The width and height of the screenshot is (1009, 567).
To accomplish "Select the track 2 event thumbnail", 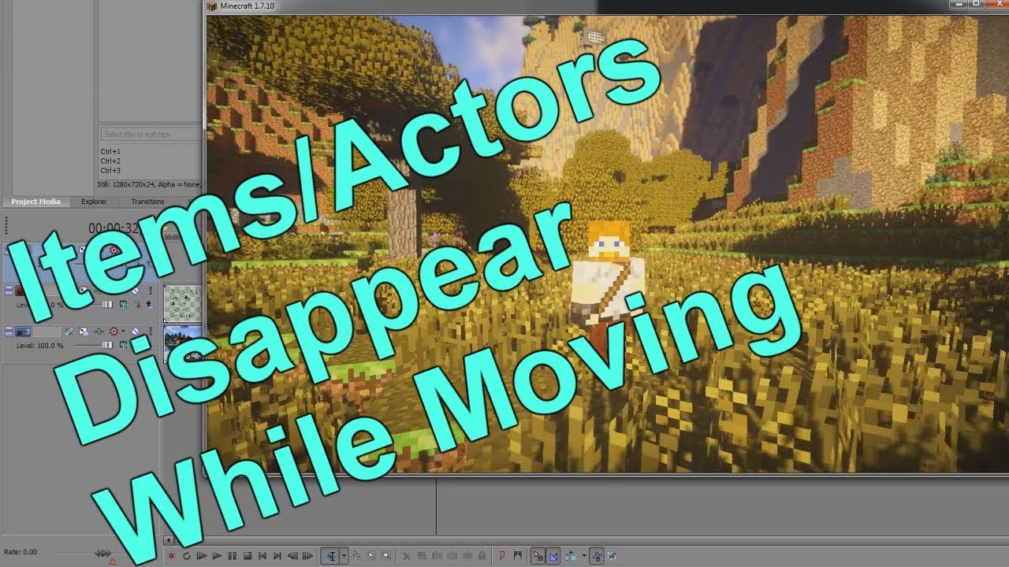I will (x=182, y=303).
